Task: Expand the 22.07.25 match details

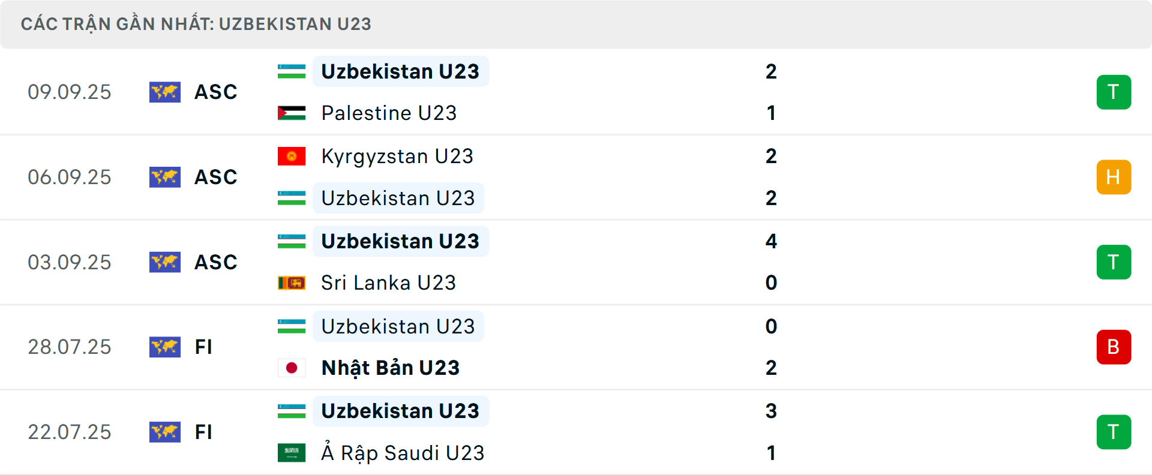Action: point(576,432)
